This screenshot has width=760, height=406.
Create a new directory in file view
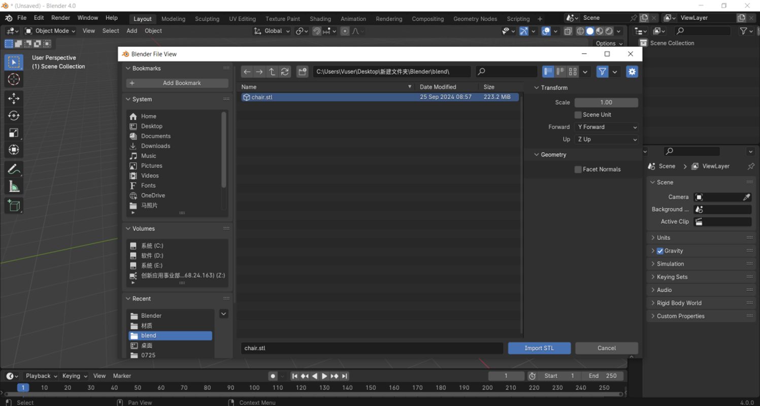(303, 72)
